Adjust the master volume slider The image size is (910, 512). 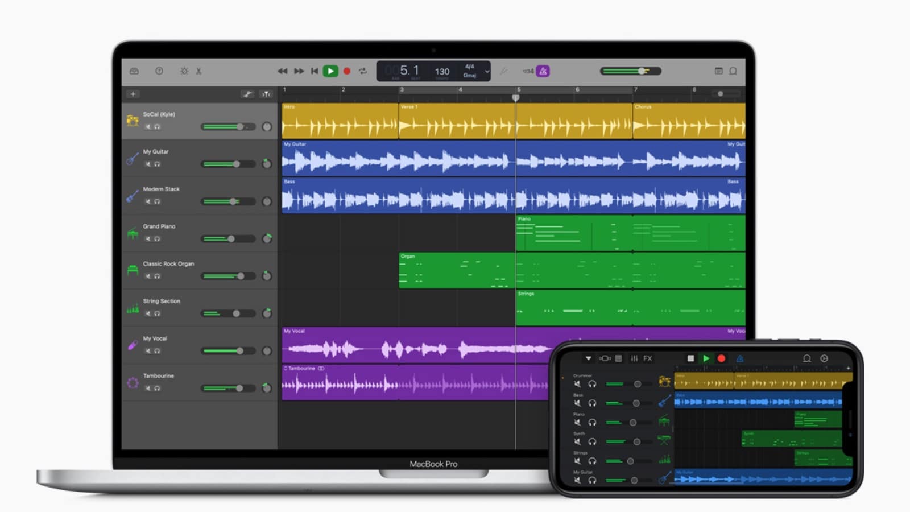(642, 69)
